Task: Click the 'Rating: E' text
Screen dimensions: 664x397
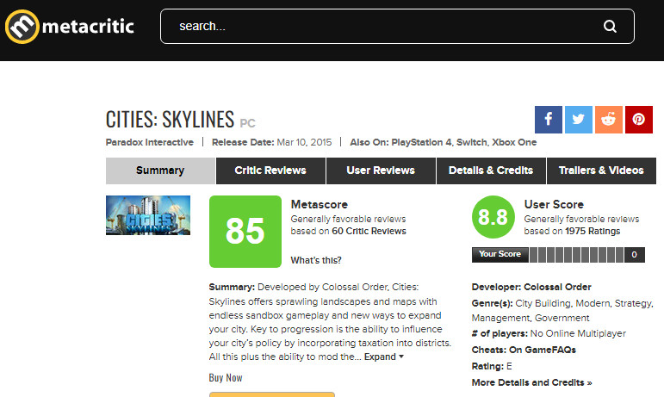Action: pyautogui.click(x=492, y=366)
